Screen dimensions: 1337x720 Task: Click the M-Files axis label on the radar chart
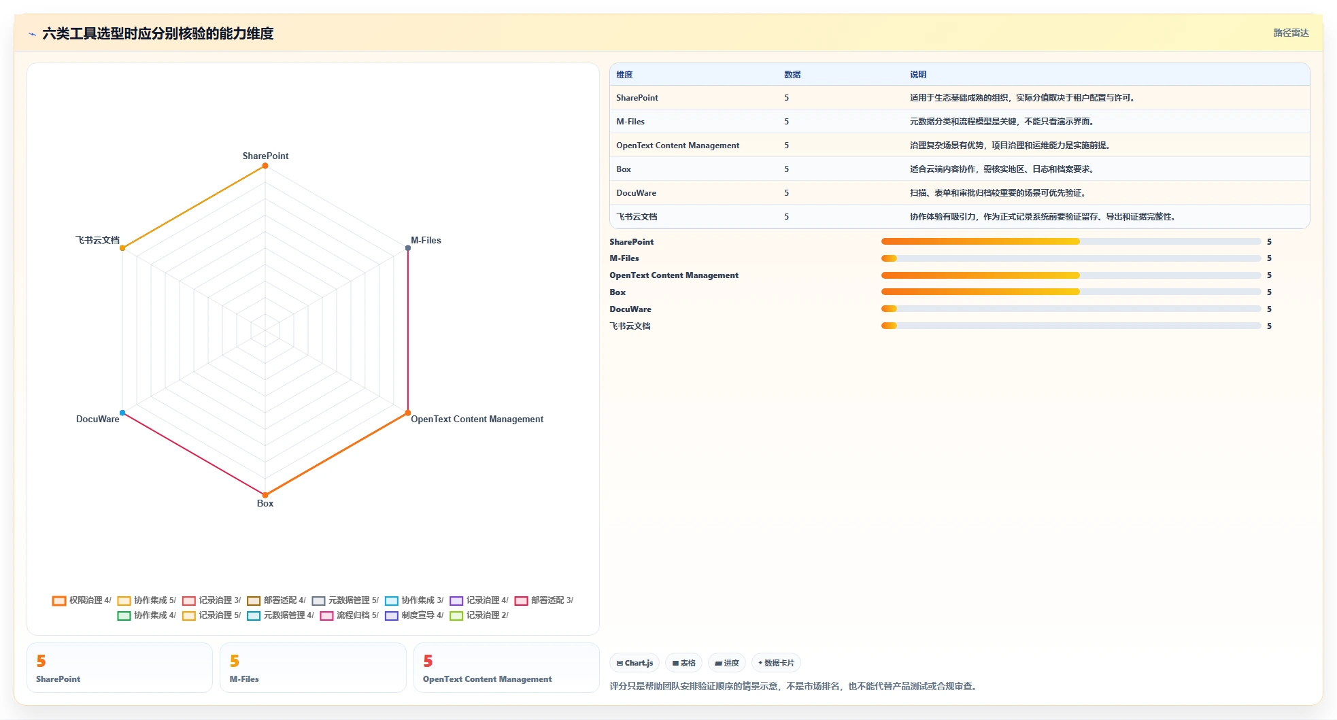426,240
